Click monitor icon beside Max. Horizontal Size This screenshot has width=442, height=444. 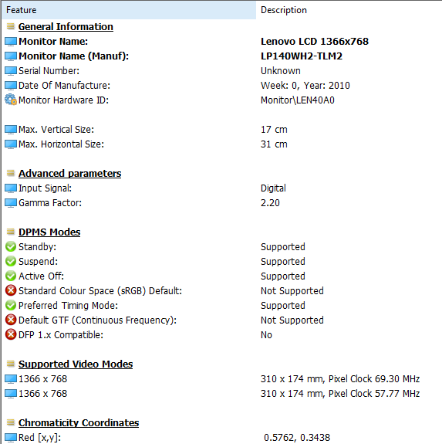click(x=11, y=144)
